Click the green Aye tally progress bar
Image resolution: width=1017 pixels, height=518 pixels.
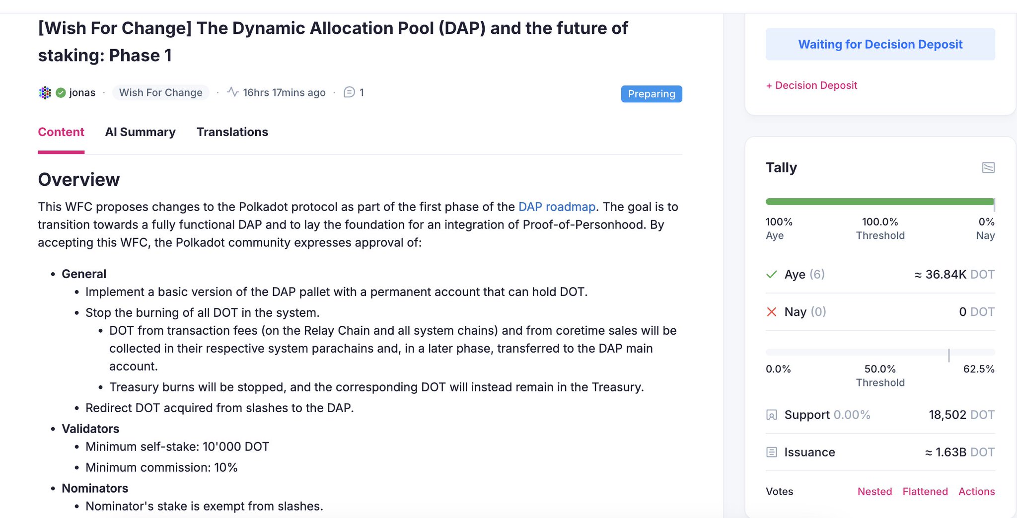click(x=879, y=202)
